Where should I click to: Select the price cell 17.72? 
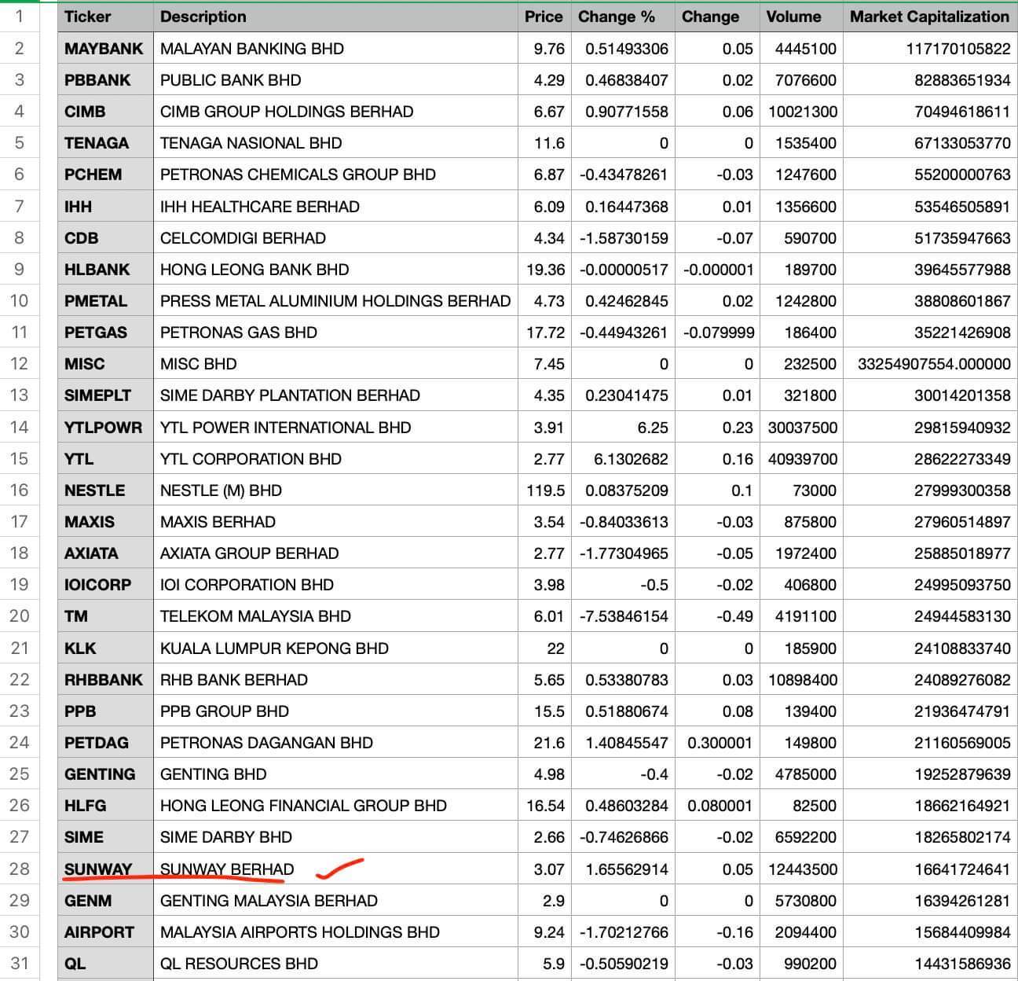[x=544, y=333]
